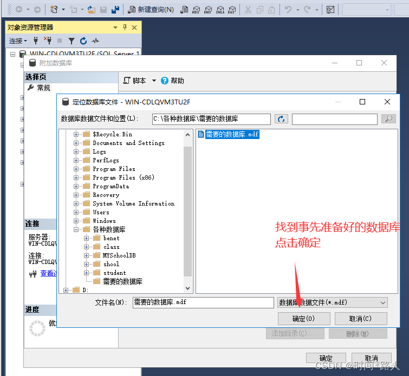Expand the $Recycle.Bin folder
409x376 pixels.
point(76,135)
